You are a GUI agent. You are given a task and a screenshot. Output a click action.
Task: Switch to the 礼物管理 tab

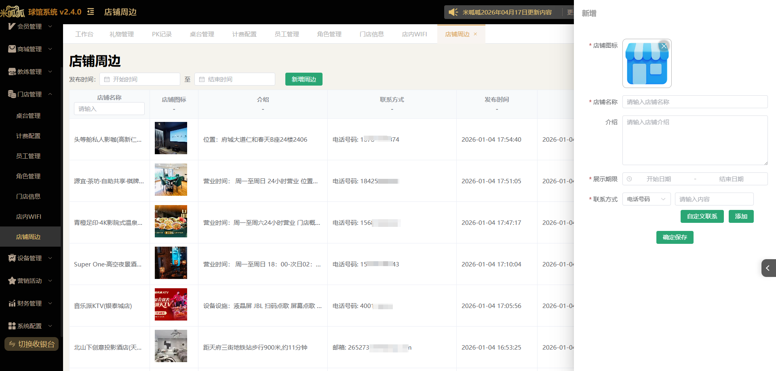122,34
